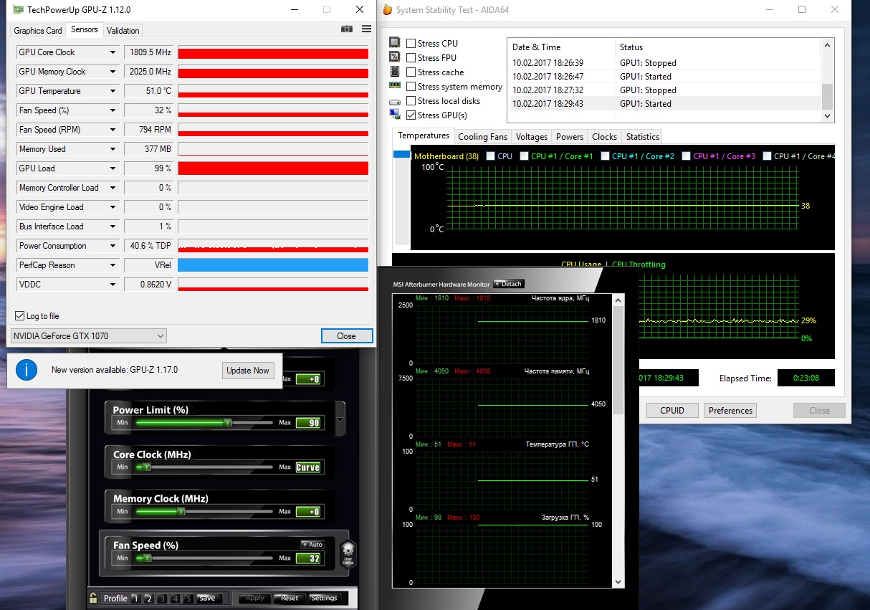Open Statistics tab in AIDA64
Viewport: 870px width, 610px height.
pos(642,136)
